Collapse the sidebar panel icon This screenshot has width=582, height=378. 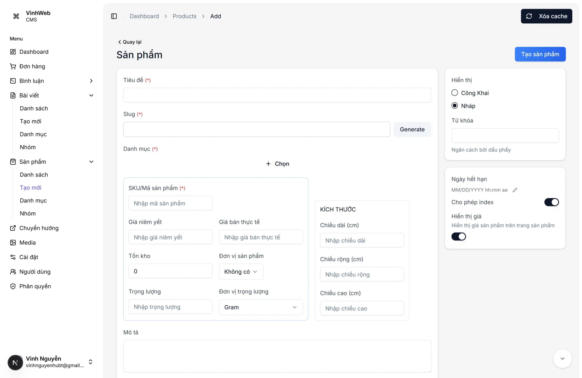pyautogui.click(x=114, y=16)
